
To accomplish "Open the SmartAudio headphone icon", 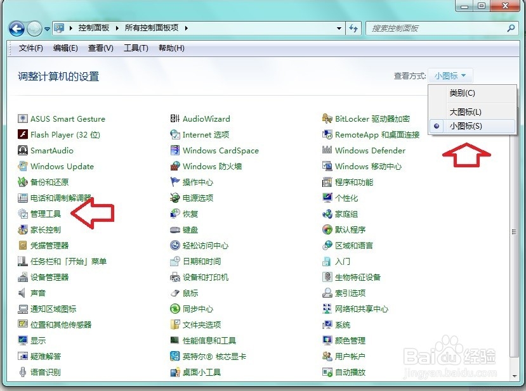I will (22, 150).
